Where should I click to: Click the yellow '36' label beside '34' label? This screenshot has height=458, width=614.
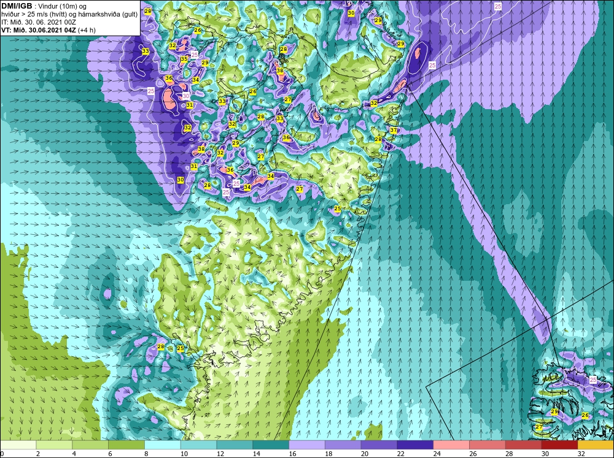point(169,78)
